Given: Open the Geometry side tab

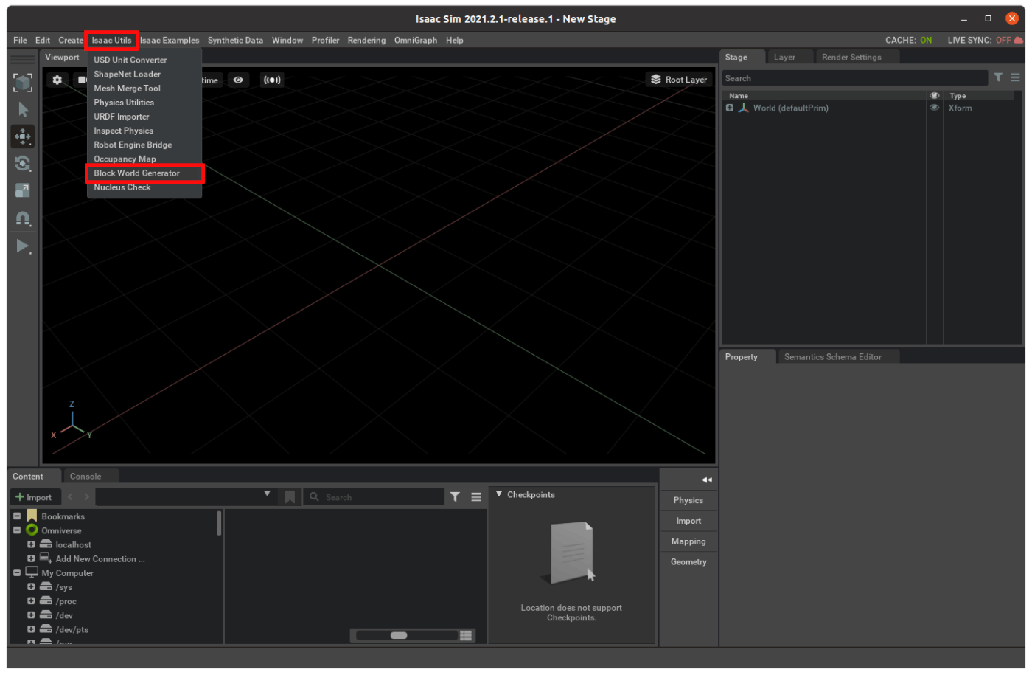Looking at the screenshot, I should [688, 562].
